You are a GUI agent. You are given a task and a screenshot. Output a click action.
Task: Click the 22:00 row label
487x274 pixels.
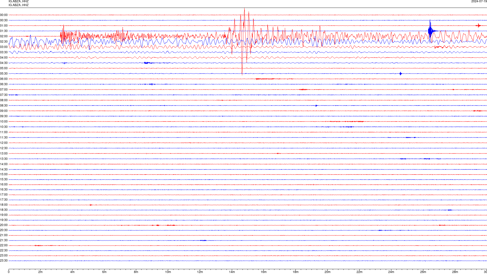pos(4,245)
